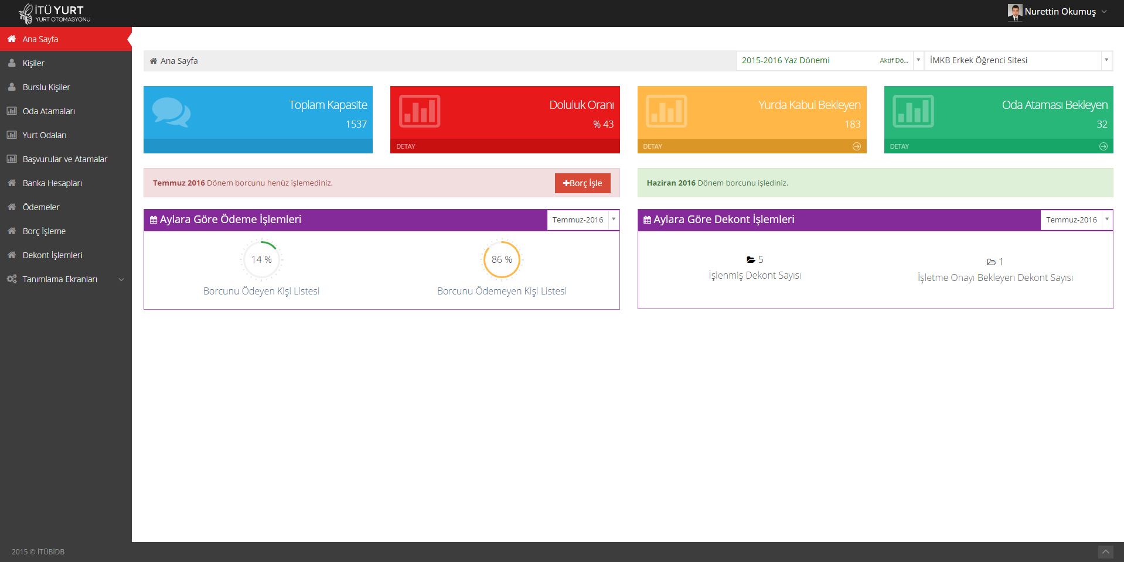Click the home icon next to Dekont İşlemleri
Image resolution: width=1124 pixels, height=562 pixels.
point(11,255)
